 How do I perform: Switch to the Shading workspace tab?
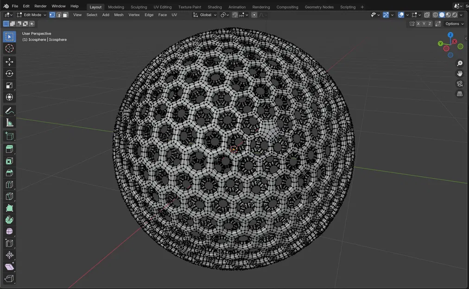point(215,6)
